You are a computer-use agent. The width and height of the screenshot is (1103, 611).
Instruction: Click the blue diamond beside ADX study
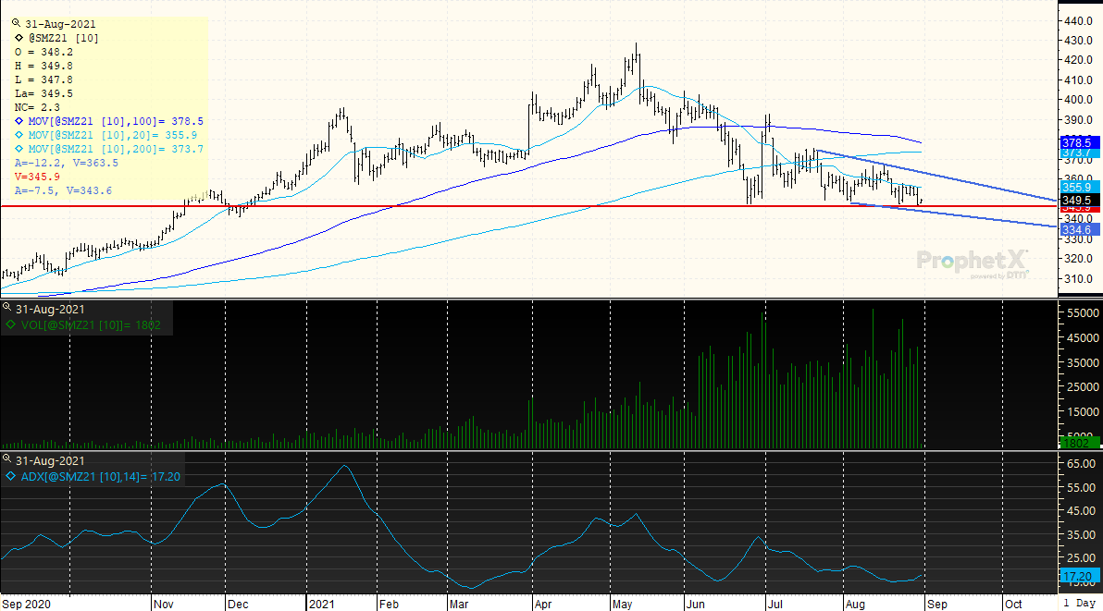[11, 477]
